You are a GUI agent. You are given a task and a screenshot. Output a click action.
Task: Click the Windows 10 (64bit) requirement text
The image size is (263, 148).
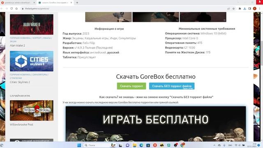213,33
